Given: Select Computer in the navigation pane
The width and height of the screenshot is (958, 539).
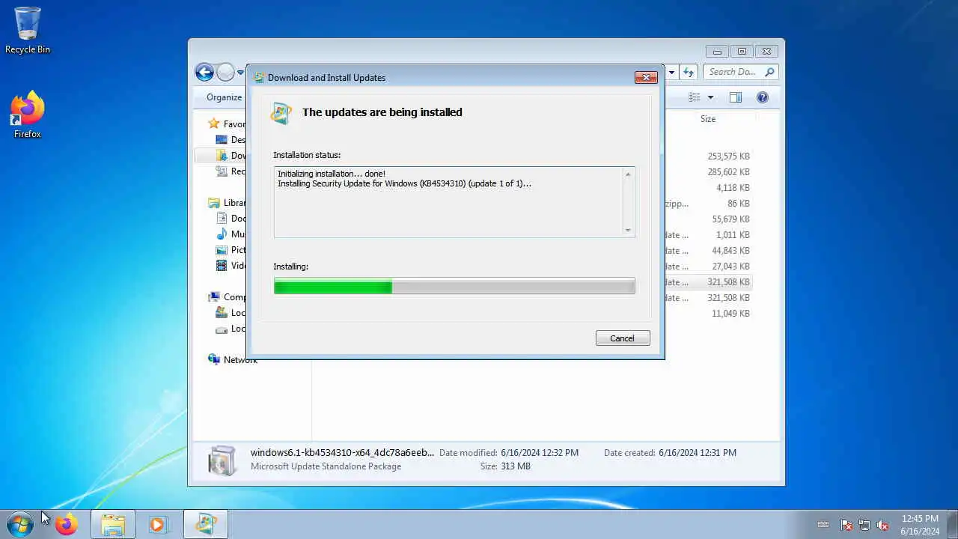Looking at the screenshot, I should [227, 297].
